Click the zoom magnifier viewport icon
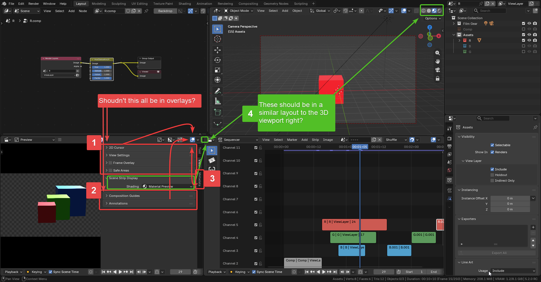The image size is (541, 282). point(438,53)
